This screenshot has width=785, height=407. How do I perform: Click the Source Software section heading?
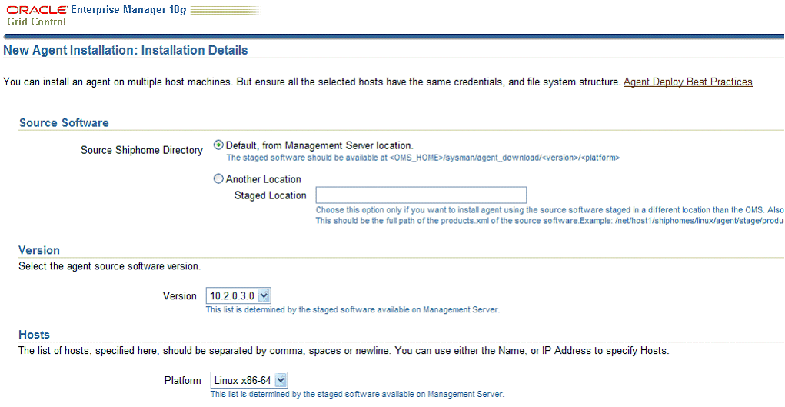click(x=64, y=123)
